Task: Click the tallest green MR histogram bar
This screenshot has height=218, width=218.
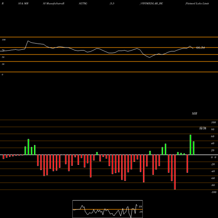Action: (191, 145)
